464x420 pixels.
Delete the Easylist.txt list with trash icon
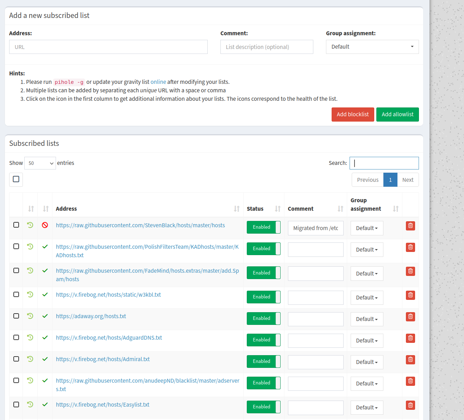coord(410,405)
